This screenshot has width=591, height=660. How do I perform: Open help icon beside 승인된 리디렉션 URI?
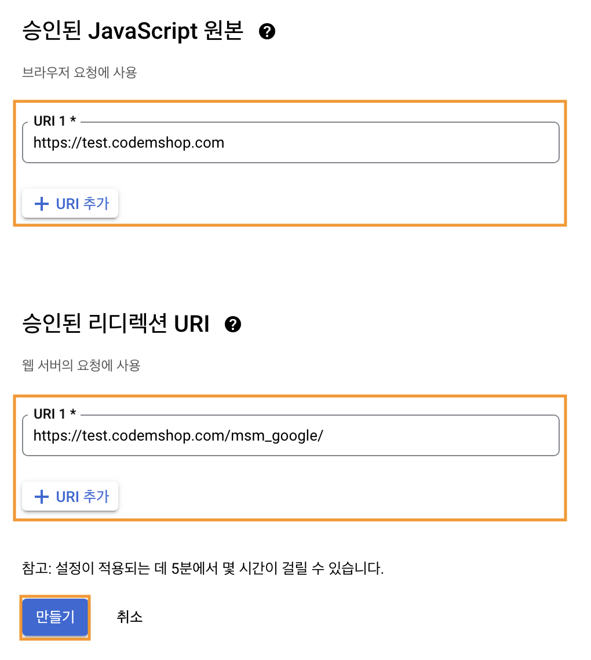232,324
